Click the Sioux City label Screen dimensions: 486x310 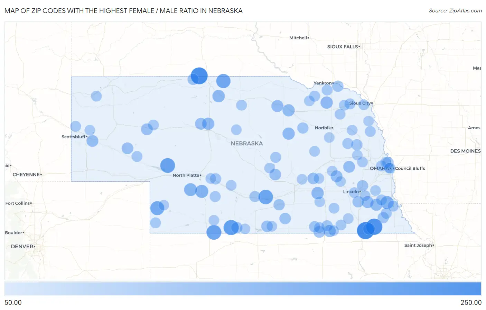point(360,103)
